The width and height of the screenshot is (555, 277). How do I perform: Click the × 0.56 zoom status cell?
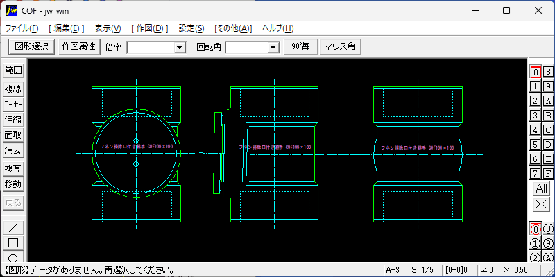520,270
